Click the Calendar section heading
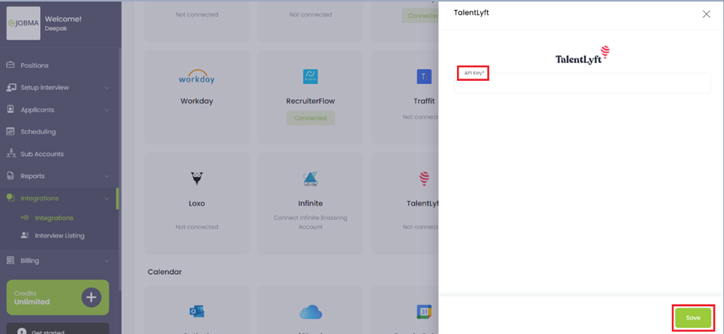The height and width of the screenshot is (334, 724). (165, 272)
